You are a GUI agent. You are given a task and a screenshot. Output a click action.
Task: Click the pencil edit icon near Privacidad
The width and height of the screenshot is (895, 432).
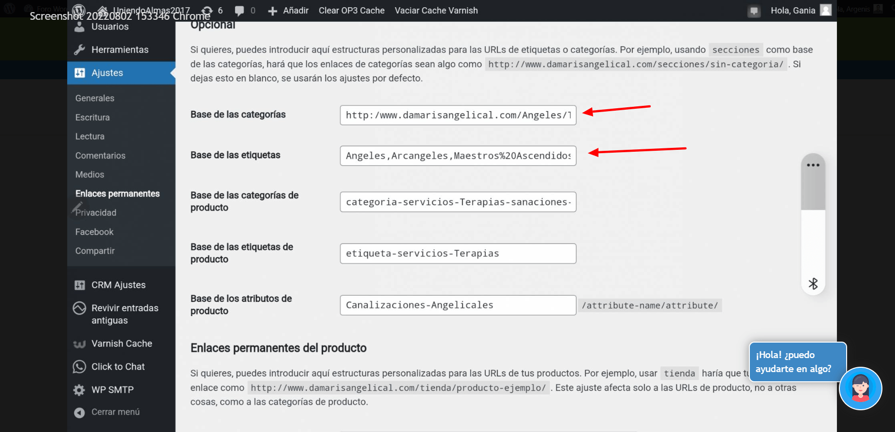coord(77,208)
